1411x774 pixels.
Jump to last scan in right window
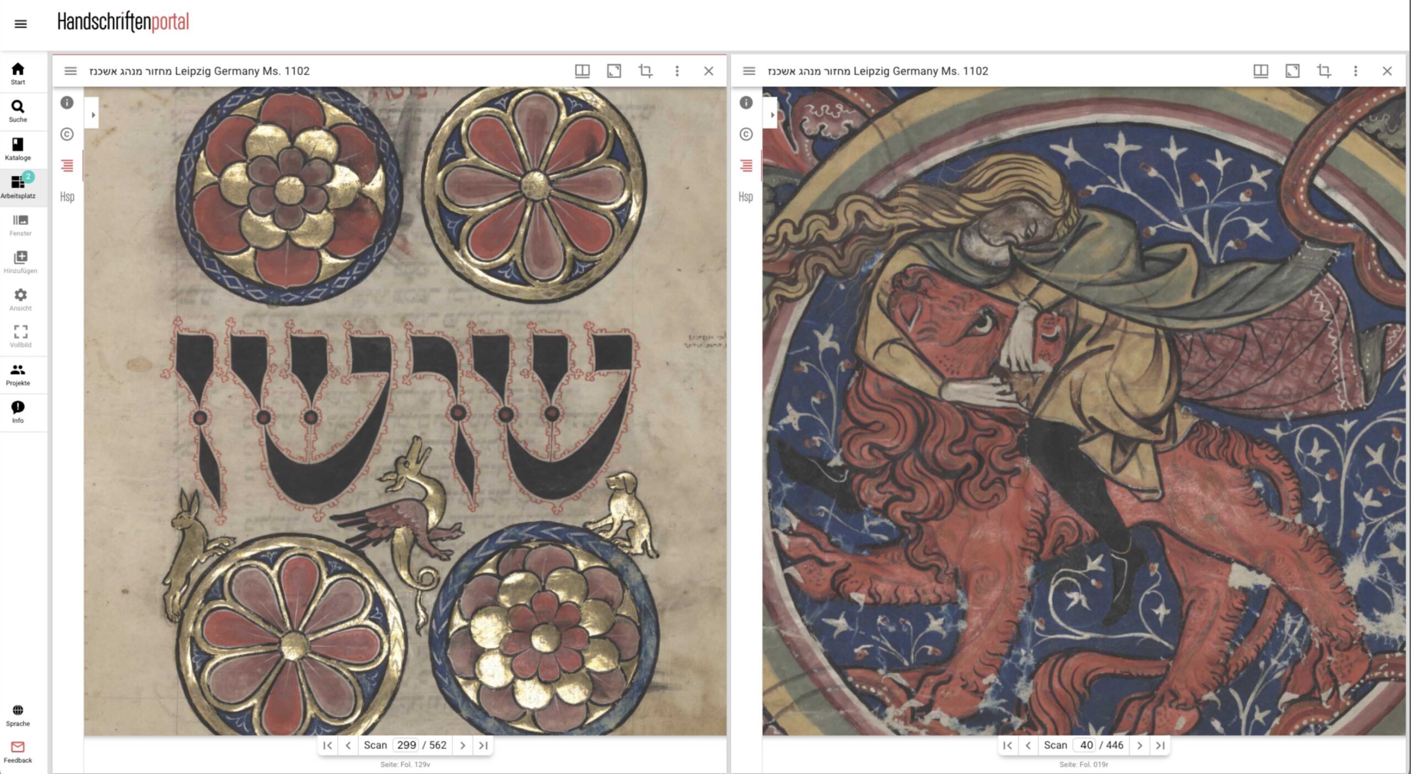[1161, 745]
